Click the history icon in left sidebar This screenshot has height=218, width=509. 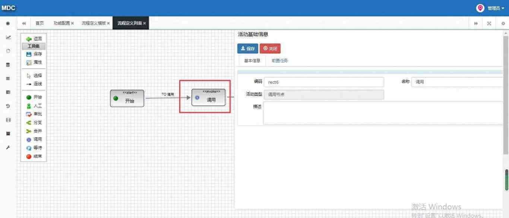8,106
